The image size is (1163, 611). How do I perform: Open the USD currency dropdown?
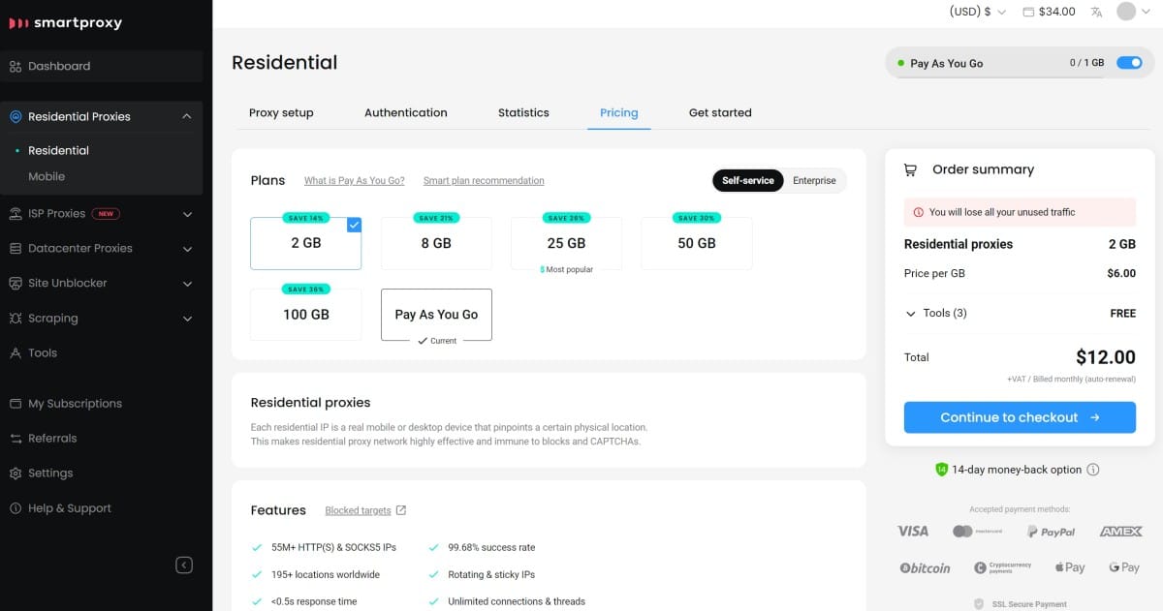point(977,12)
